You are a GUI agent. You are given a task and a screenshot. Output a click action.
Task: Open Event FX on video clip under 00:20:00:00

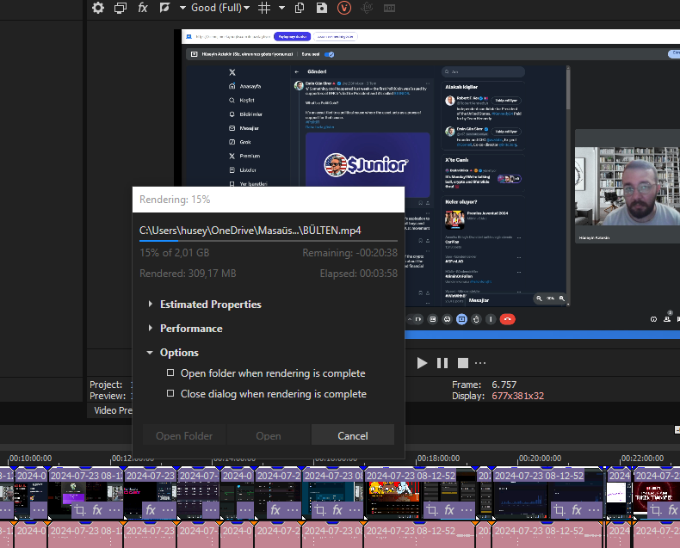[577, 510]
